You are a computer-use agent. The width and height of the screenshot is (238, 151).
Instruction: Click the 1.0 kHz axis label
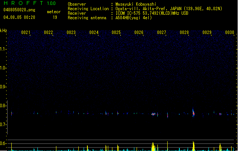click(x=3, y=68)
